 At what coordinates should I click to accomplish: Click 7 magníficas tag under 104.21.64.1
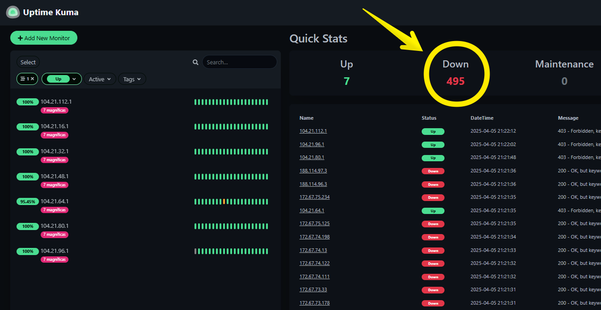[x=55, y=210]
